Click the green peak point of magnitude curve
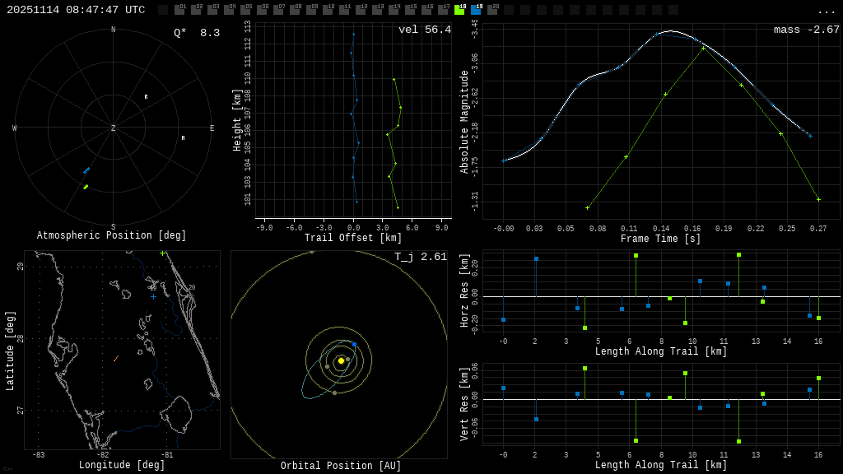The image size is (843, 474). click(x=703, y=49)
